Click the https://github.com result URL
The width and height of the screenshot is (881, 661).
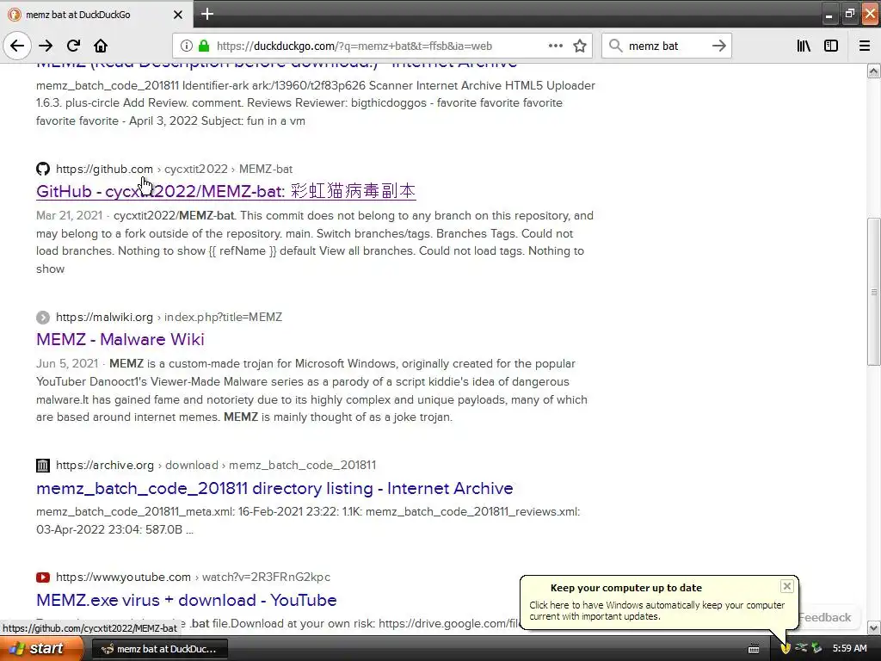(x=104, y=169)
